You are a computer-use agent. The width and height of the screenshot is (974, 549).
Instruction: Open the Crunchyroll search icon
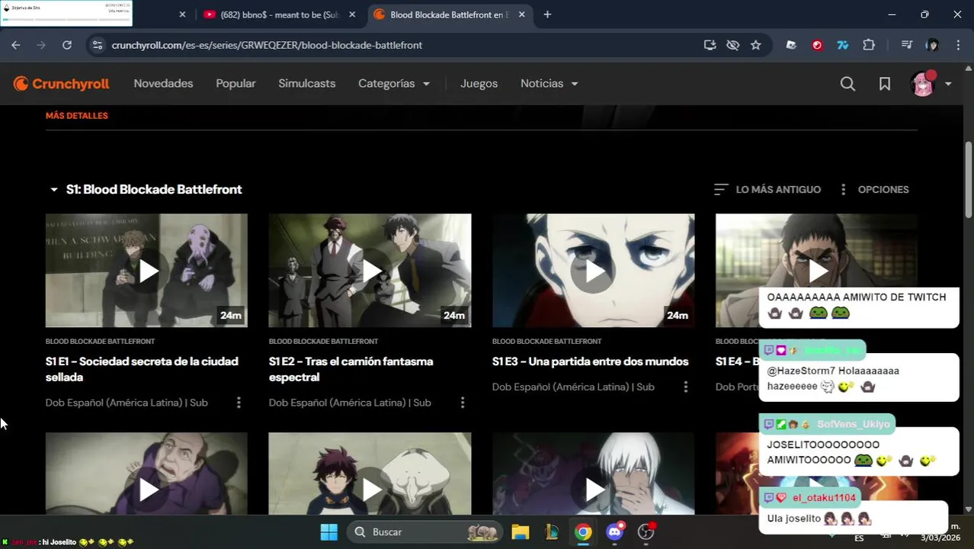[847, 84]
